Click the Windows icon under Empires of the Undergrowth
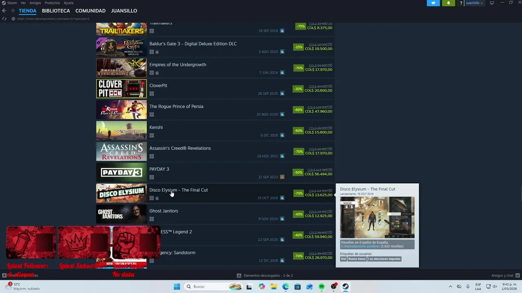The width and height of the screenshot is (522, 293). pos(152,73)
